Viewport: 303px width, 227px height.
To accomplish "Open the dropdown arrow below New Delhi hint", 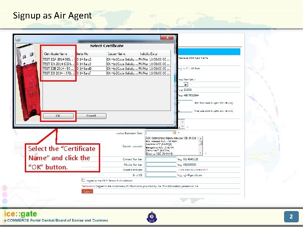I will click(x=186, y=84).
